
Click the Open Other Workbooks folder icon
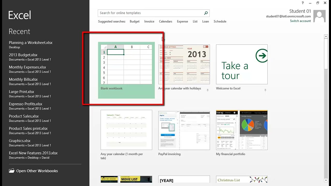[12, 171]
